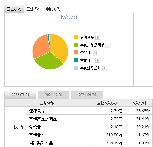Image resolution: width=153 pixels, height=147 pixels.
Task: Click the green 其他产品及商品 legend swatch
Action: point(76,45)
